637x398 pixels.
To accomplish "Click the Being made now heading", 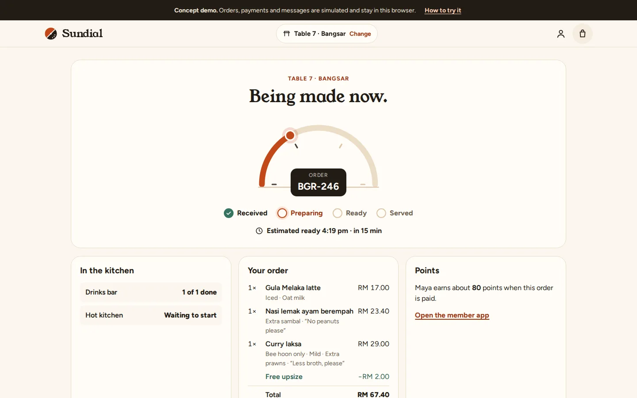I will (x=318, y=96).
